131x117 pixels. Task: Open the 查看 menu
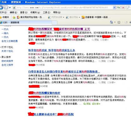click(x=24, y=12)
